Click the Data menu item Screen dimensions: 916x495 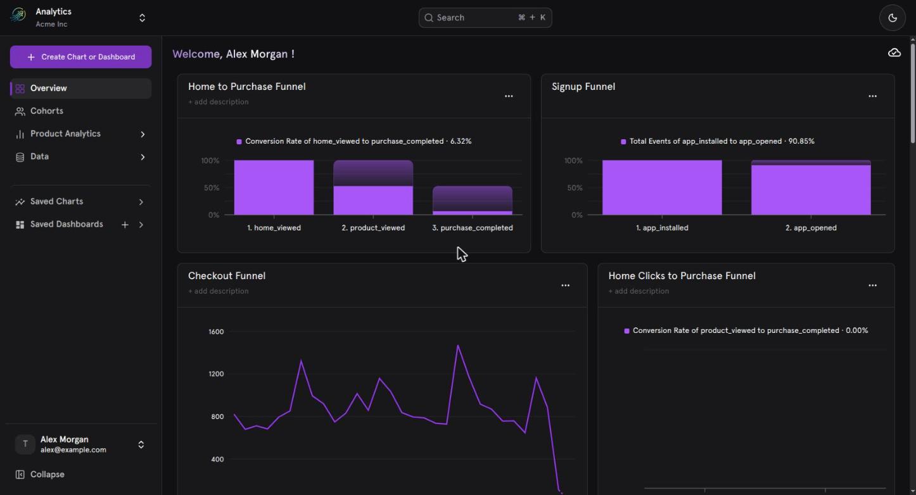point(39,156)
